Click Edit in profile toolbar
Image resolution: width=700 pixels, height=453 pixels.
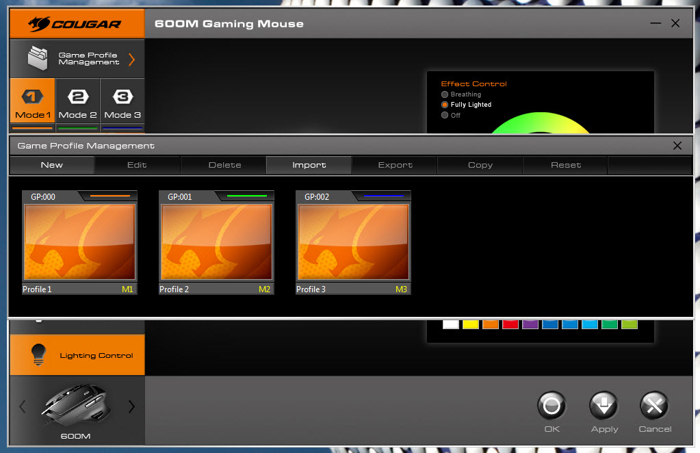pyautogui.click(x=137, y=165)
